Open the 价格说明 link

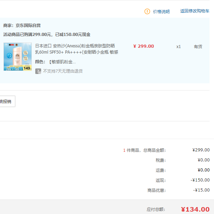pos(161,12)
